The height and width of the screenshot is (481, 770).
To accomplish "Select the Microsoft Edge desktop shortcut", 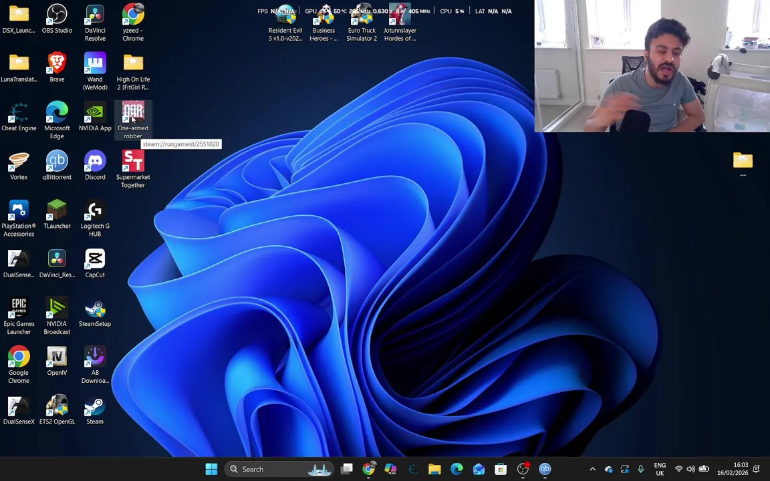I will 57,121.
